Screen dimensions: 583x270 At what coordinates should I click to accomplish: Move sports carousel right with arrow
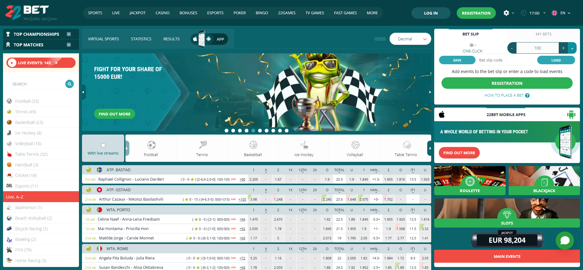(429, 148)
